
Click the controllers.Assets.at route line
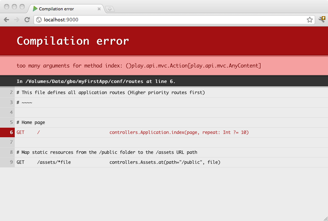tap(165, 162)
